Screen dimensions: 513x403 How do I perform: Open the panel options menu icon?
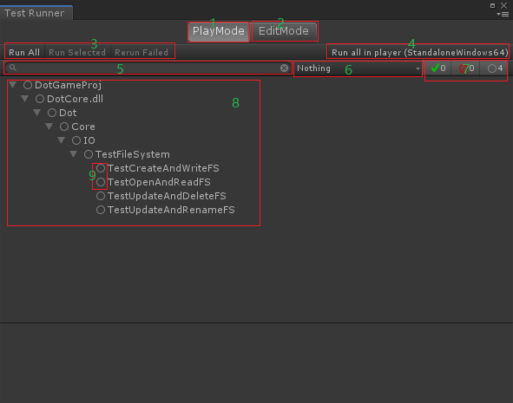503,14
